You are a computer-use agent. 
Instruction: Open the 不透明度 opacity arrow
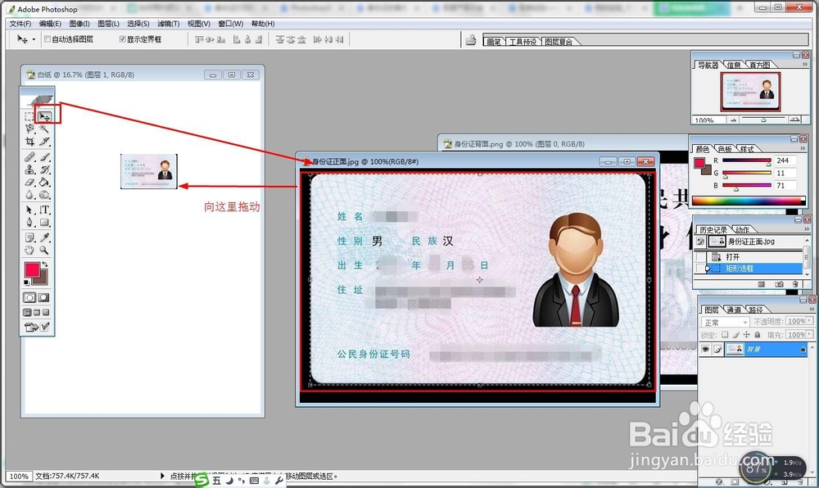(x=810, y=321)
